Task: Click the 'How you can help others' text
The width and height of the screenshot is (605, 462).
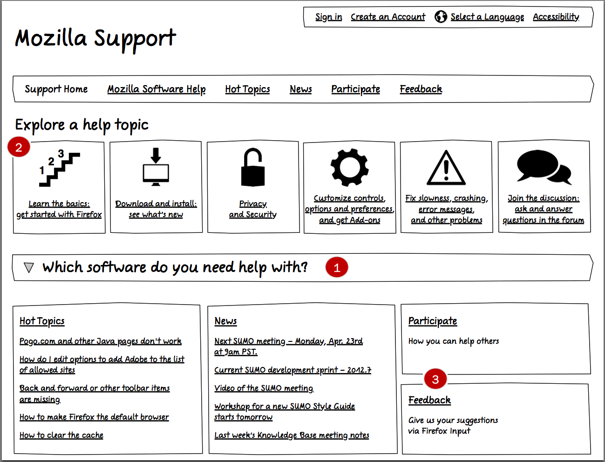Action: 454,341
